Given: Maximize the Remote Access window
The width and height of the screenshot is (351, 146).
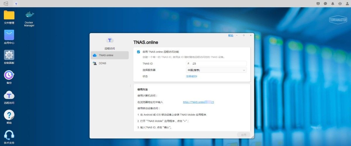Looking at the screenshot, I should point(244,35).
